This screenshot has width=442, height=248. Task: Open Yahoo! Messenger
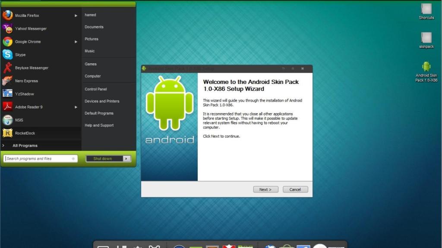30,28
